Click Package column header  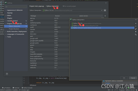[42, 16]
